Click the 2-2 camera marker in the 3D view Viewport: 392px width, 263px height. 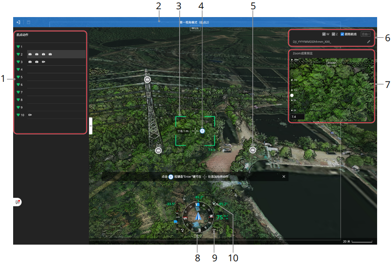click(158, 151)
